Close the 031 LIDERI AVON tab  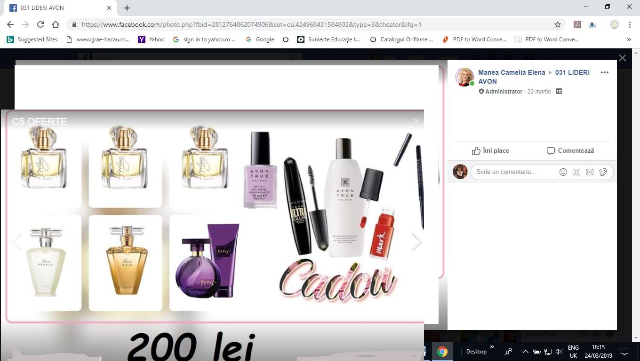click(109, 8)
